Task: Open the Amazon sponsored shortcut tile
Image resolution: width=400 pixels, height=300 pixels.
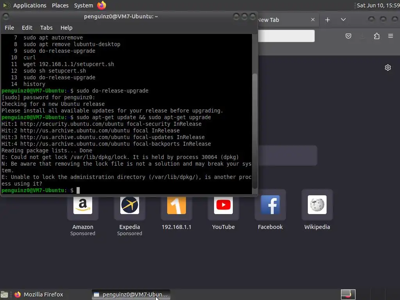Action: point(83,205)
